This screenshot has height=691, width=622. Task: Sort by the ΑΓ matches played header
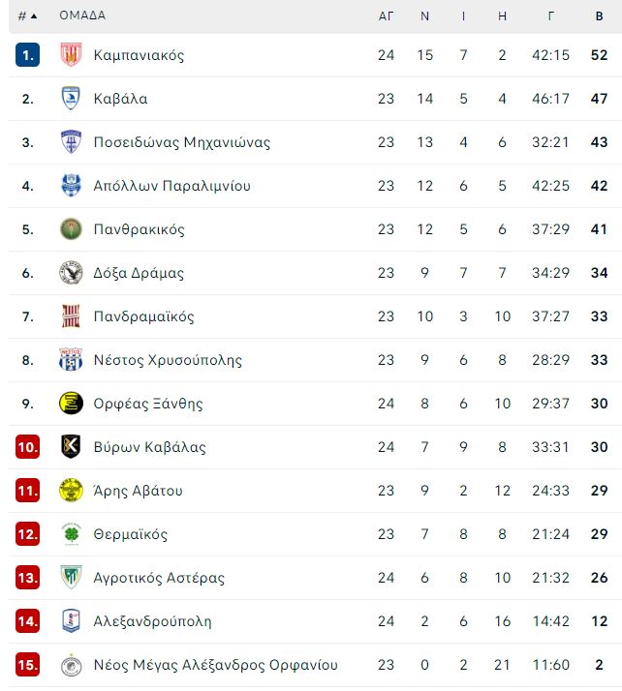pos(386,16)
